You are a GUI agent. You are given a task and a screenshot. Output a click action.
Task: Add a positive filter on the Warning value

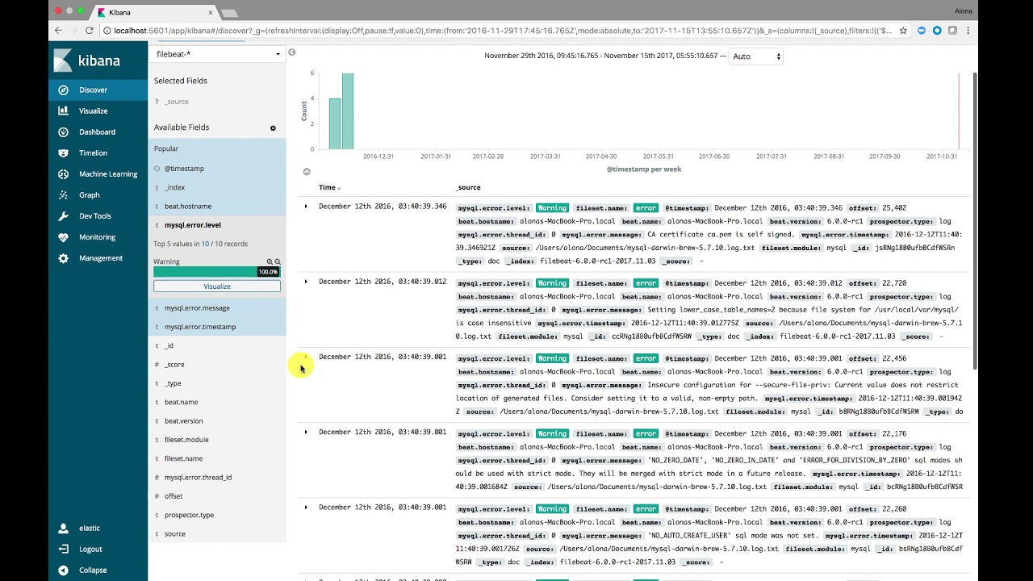pos(270,261)
